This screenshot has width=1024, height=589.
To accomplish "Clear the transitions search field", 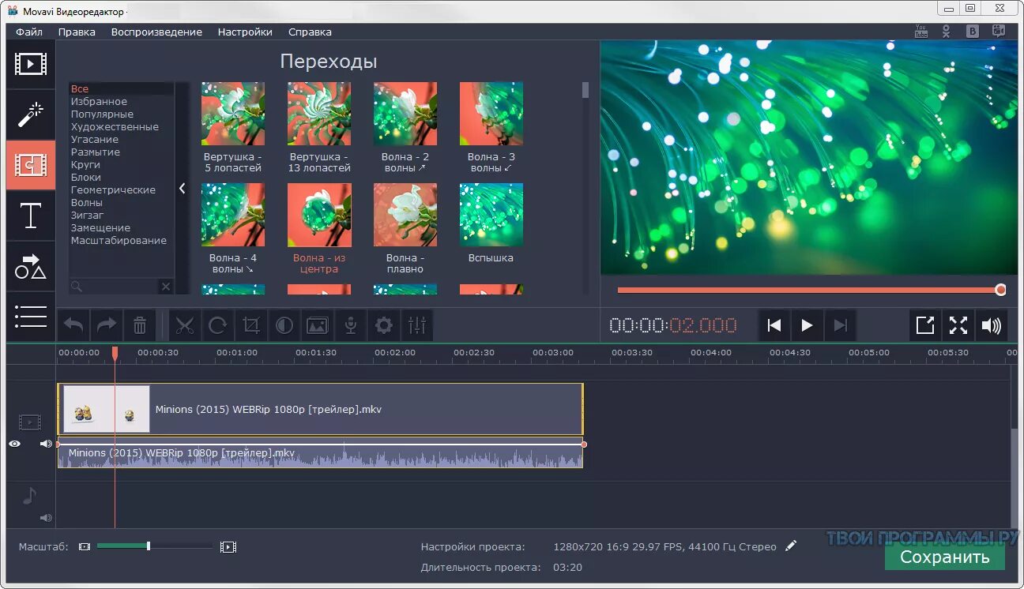I will [165, 286].
